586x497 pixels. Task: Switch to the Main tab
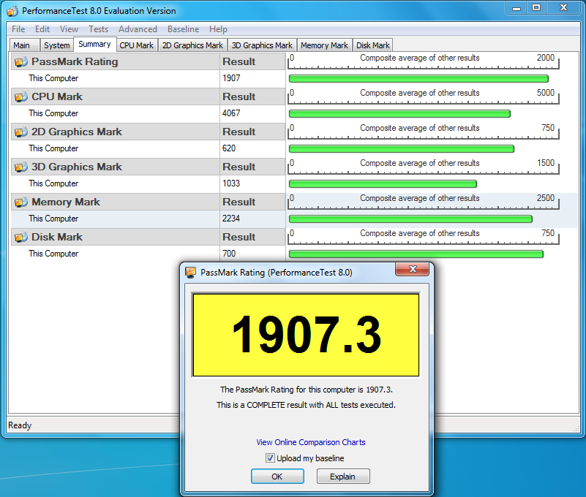pyautogui.click(x=24, y=45)
